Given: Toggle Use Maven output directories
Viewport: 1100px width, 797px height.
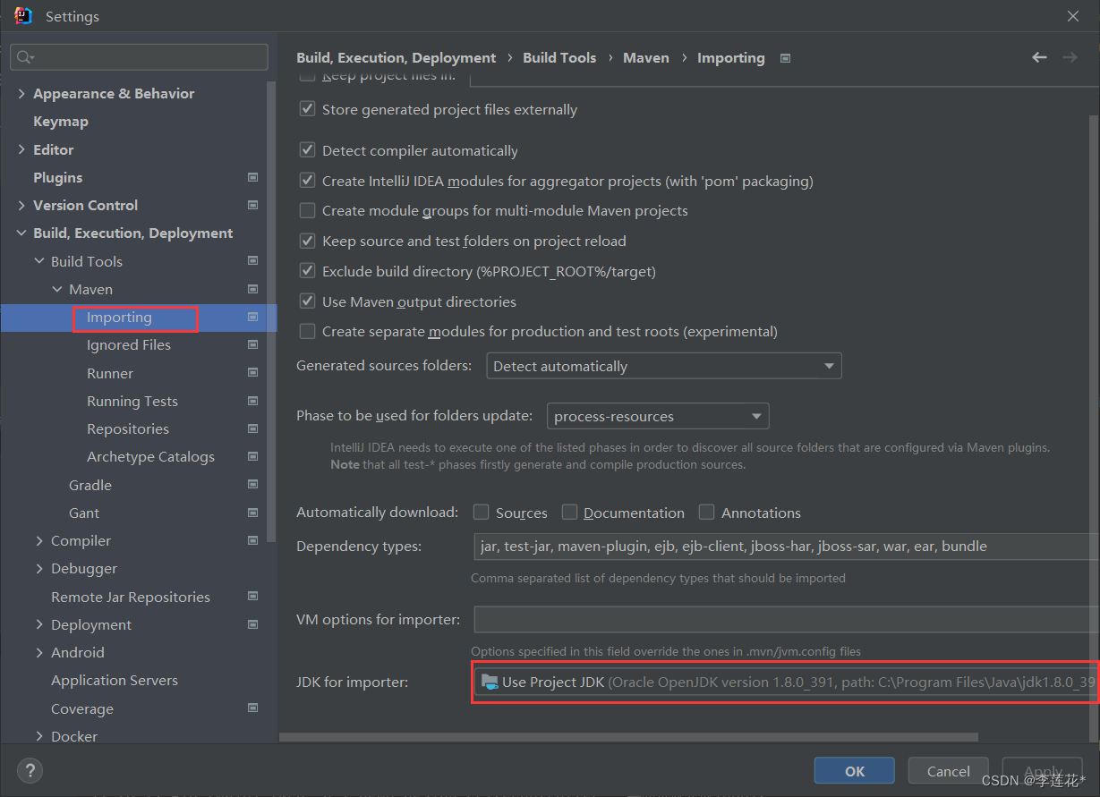Looking at the screenshot, I should 307,301.
